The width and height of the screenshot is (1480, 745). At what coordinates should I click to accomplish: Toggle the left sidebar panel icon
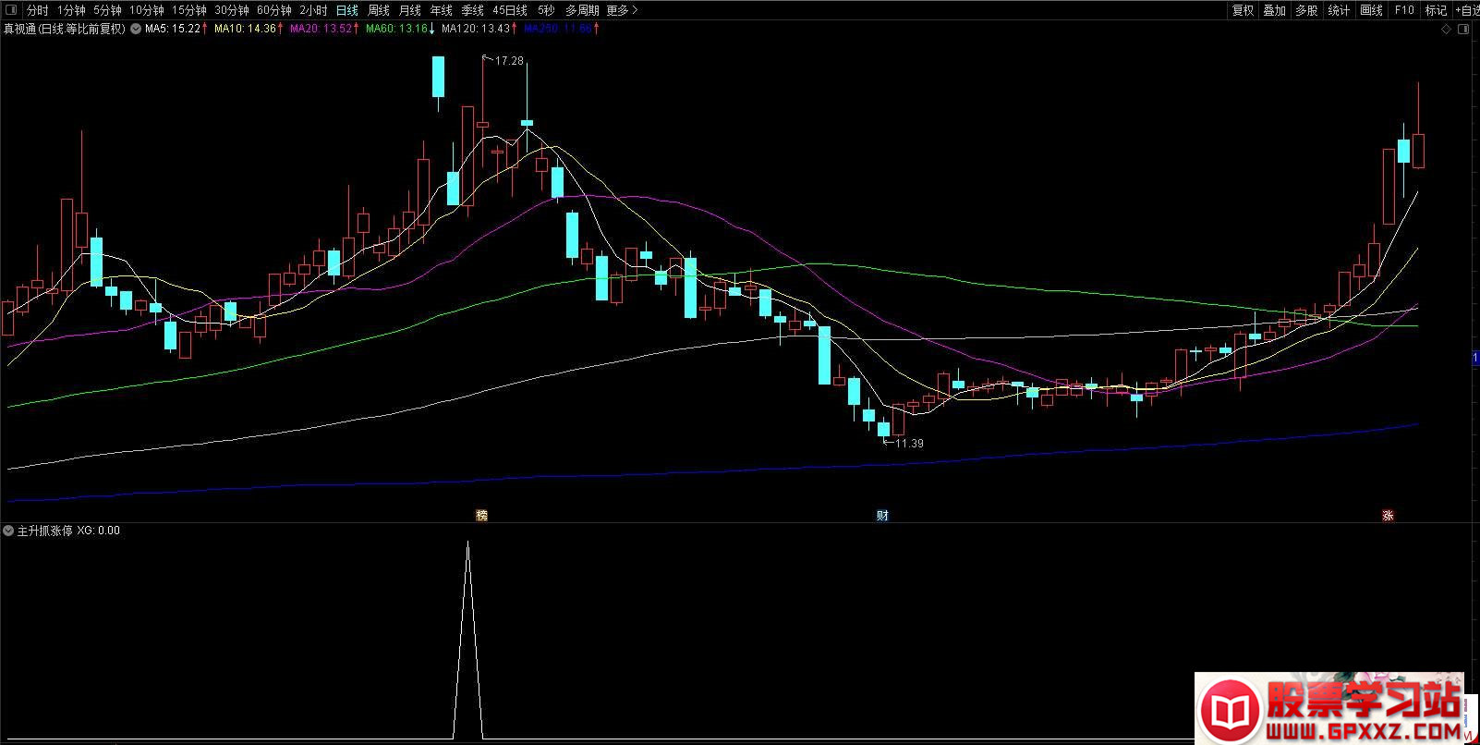[x=11, y=10]
